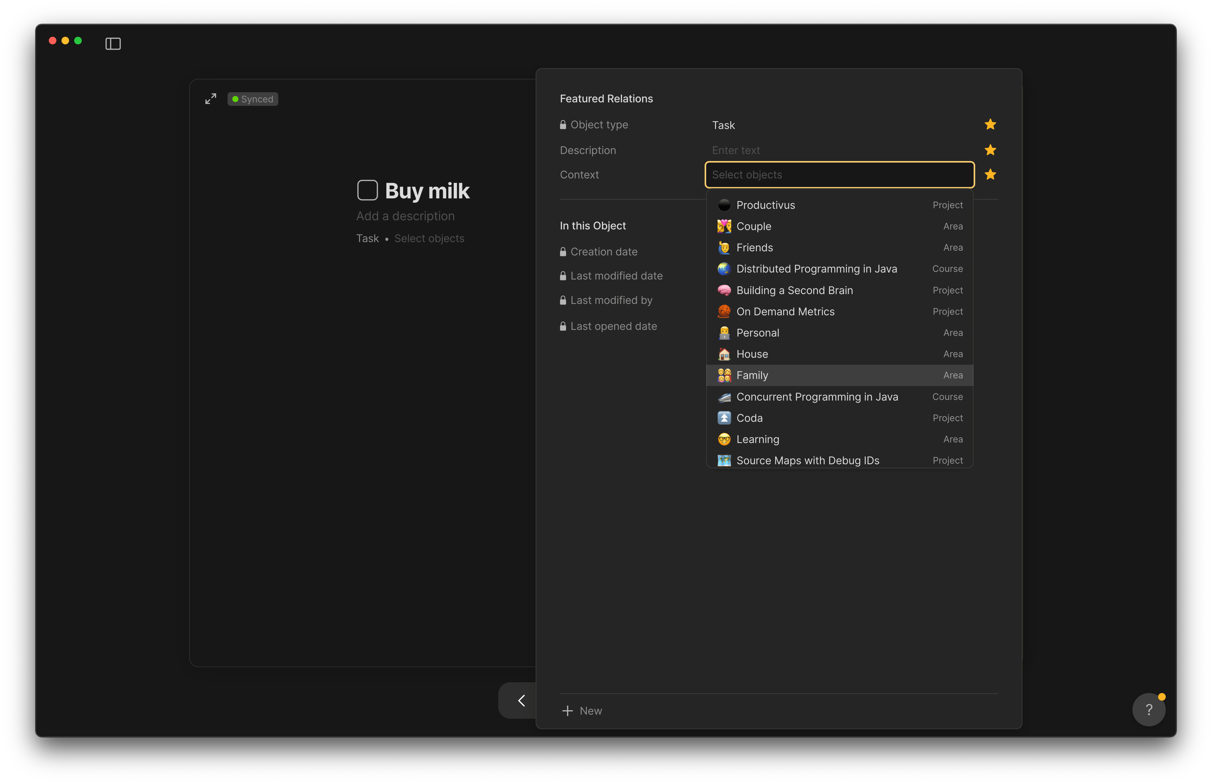Unfeature the Object type relation star
The width and height of the screenshot is (1212, 784).
990,125
